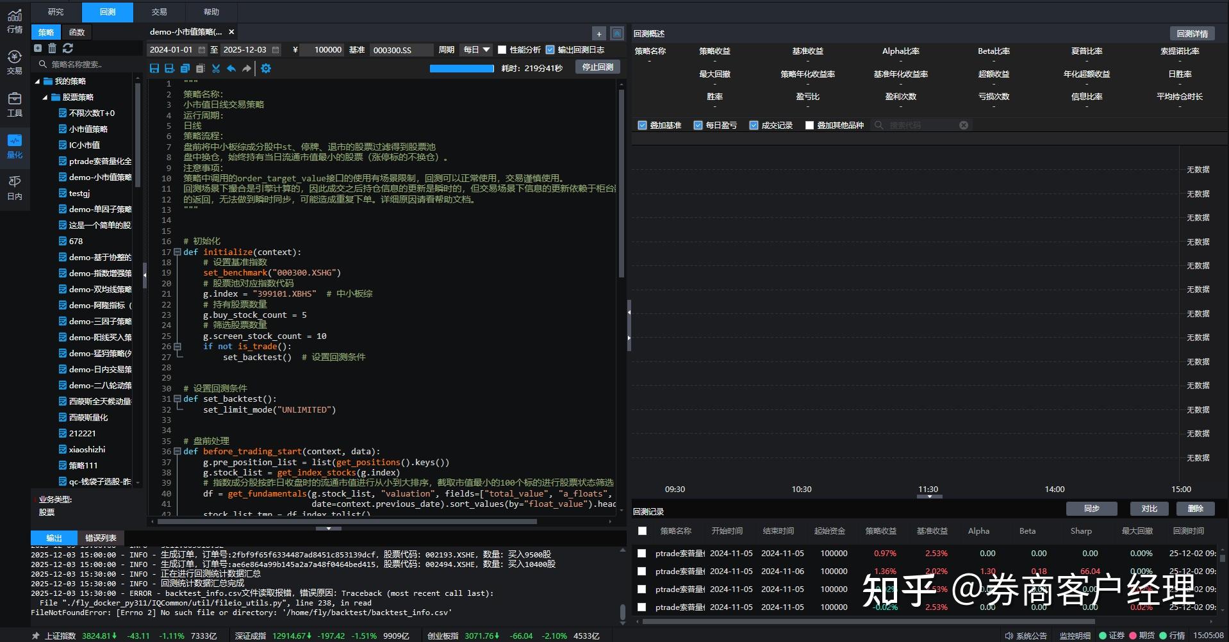Click the save-as icon in editor toolbar
The width and height of the screenshot is (1229, 642).
[169, 68]
